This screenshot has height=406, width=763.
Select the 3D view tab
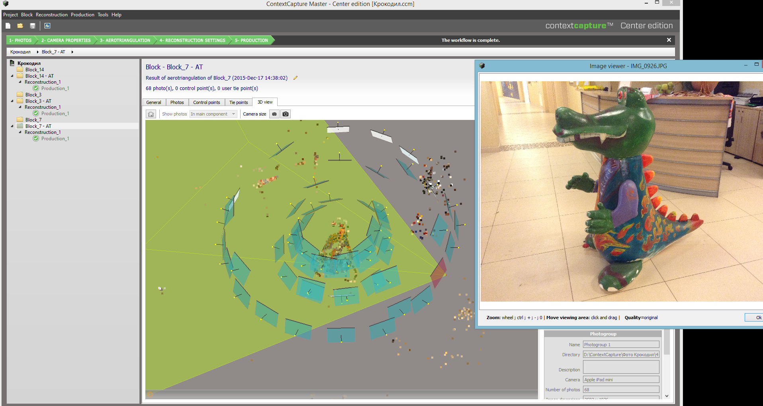tap(265, 102)
